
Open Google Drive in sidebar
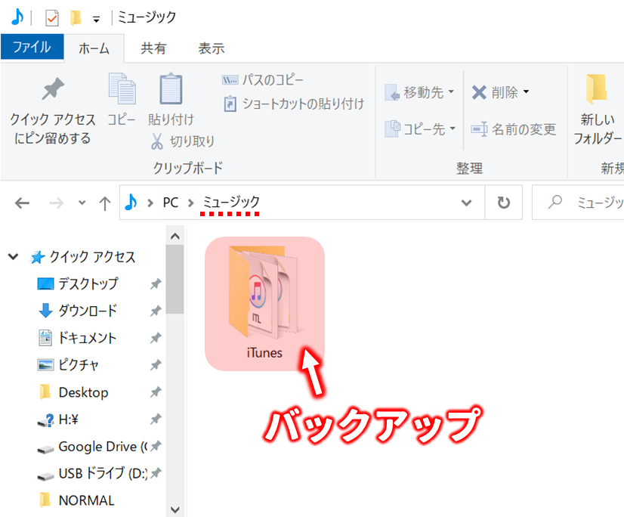[x=97, y=447]
